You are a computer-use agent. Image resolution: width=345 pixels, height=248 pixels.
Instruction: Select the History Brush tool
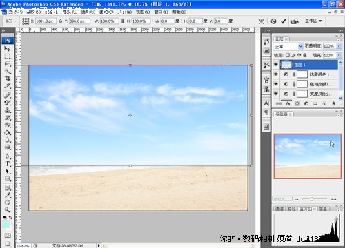coord(7,118)
